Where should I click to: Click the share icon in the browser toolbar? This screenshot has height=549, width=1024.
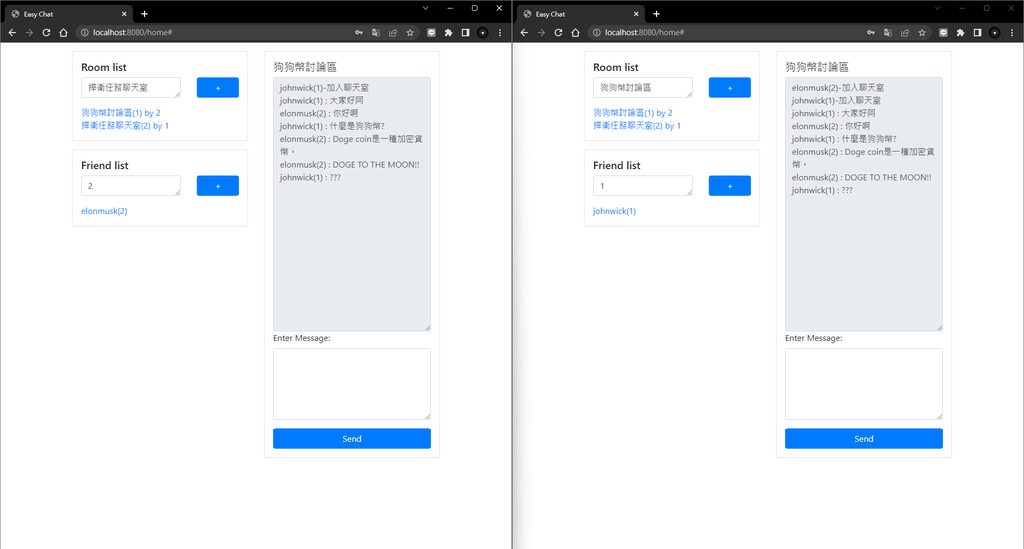393,33
